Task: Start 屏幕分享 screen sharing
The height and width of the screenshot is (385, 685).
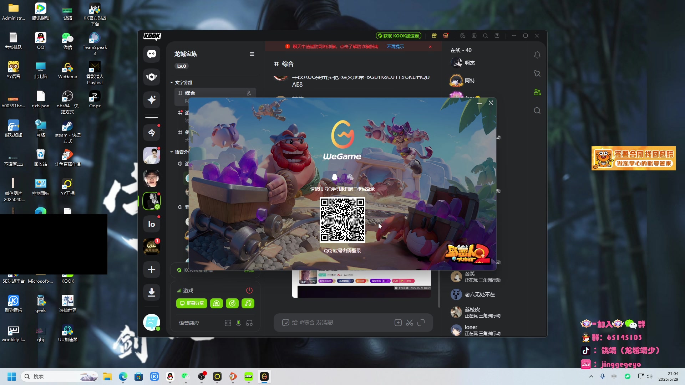Action: (192, 303)
